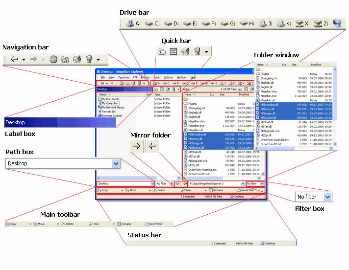Select Recycle Bin in left pane
Screen dimensions: 349x270
pos(107,112)
